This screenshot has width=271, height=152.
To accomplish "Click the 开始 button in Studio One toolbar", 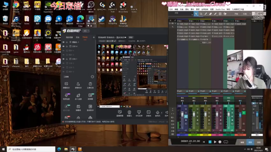I will [236, 14].
